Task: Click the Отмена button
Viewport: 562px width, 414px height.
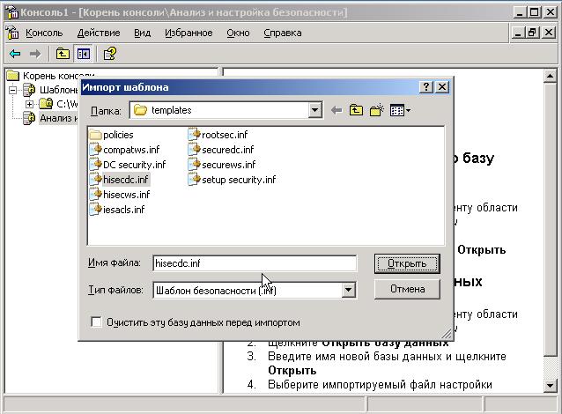Action: pos(407,289)
